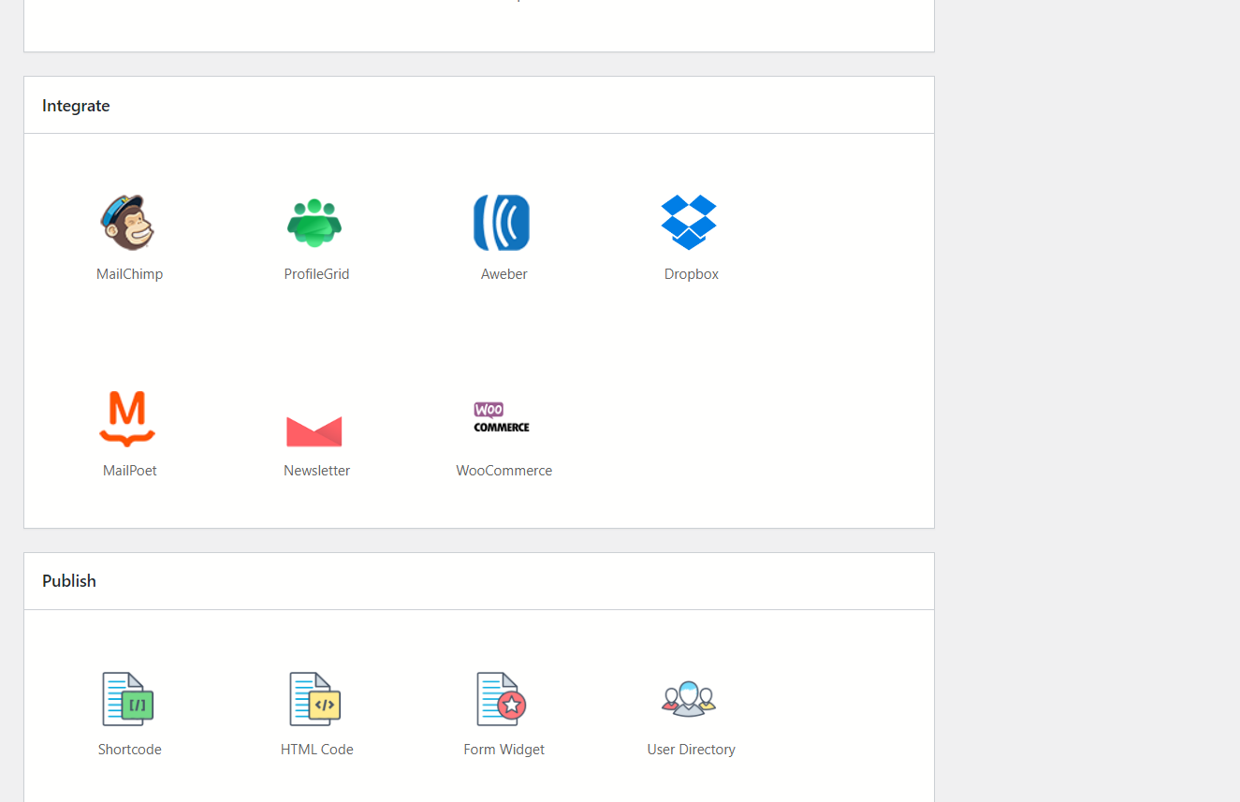Click the Newsletter text label
The image size is (1240, 802).
316,470
